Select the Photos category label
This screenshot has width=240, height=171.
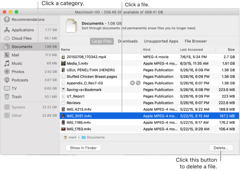(18, 72)
